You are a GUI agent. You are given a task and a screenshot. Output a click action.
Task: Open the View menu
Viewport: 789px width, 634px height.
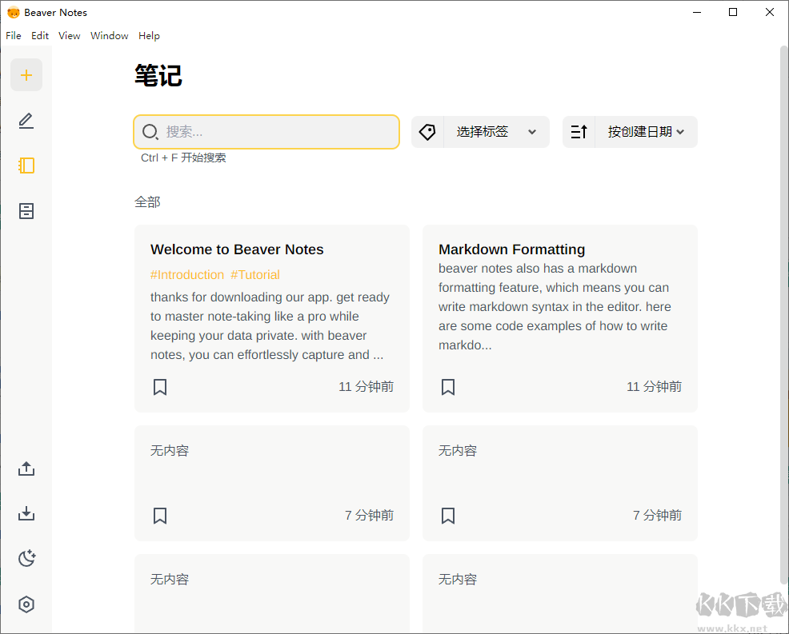tap(69, 36)
